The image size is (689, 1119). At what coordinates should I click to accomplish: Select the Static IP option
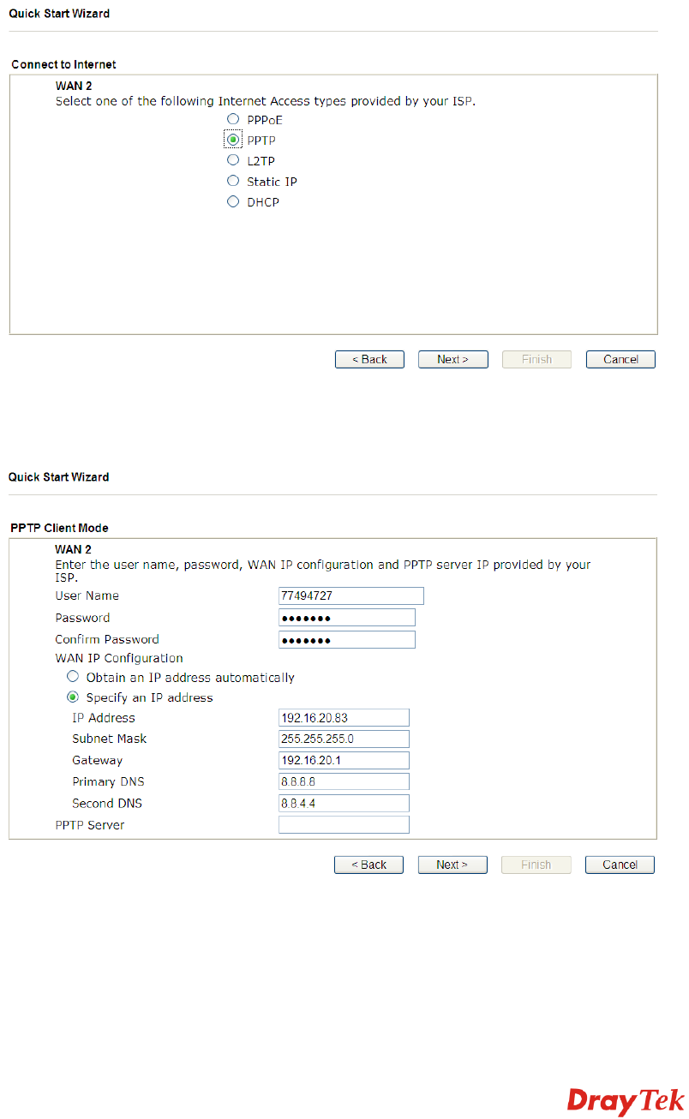(x=232, y=181)
